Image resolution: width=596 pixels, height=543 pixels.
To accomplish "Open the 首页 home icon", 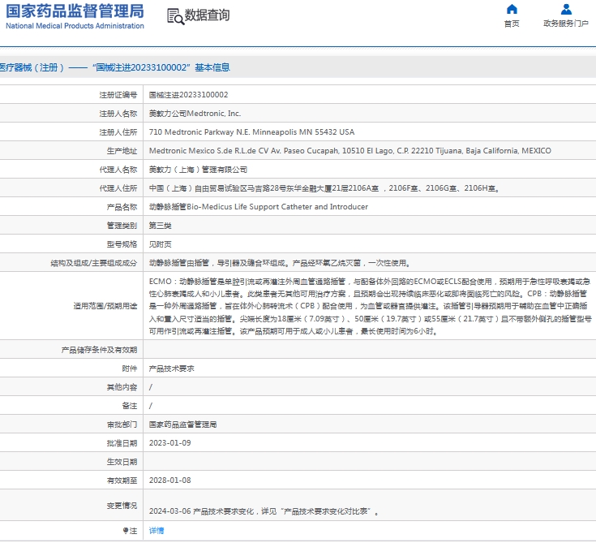I will point(512,9).
